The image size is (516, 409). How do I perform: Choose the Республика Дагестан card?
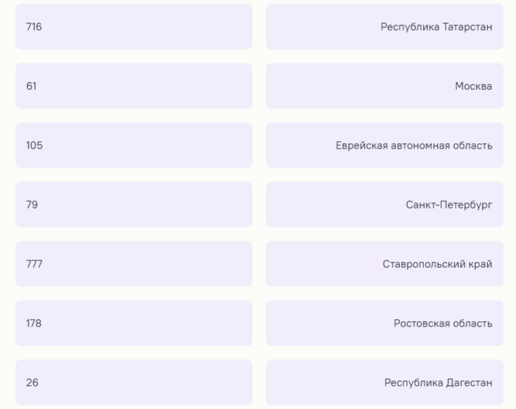(384, 382)
